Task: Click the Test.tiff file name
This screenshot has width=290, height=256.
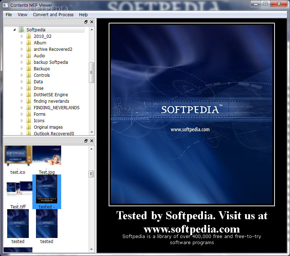Action: [x=18, y=207]
